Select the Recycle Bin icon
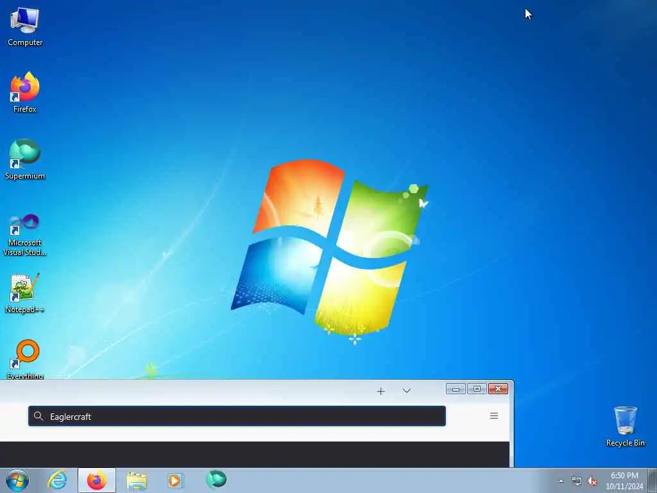 [625, 426]
